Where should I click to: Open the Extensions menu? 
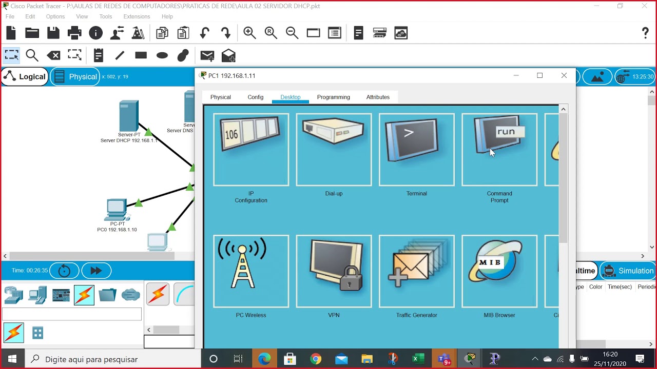(137, 16)
